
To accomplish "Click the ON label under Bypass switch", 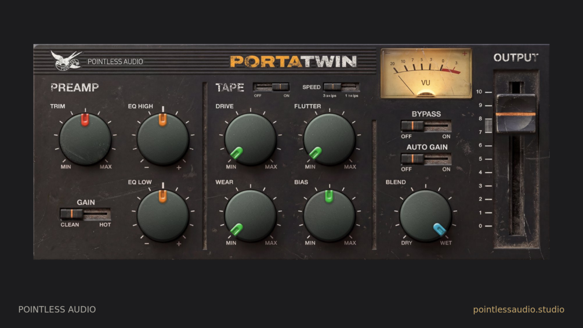I will pos(446,136).
